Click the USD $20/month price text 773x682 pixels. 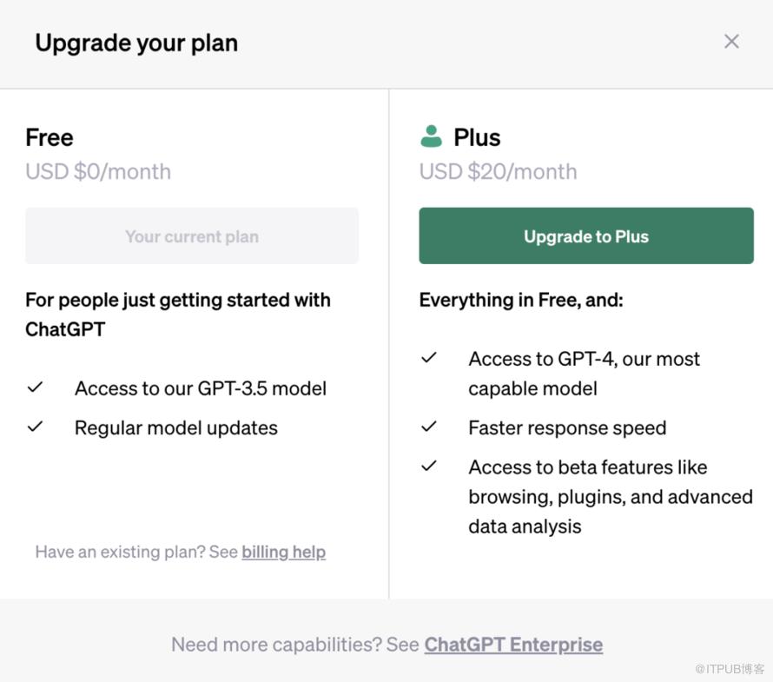point(498,171)
